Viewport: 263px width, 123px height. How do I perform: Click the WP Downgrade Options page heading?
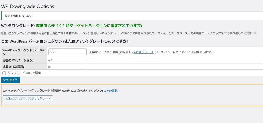click(28, 6)
